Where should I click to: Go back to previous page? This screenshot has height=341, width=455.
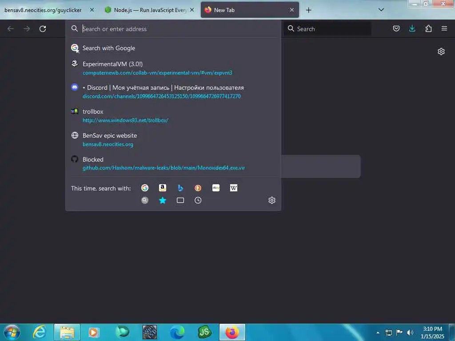[x=11, y=29]
